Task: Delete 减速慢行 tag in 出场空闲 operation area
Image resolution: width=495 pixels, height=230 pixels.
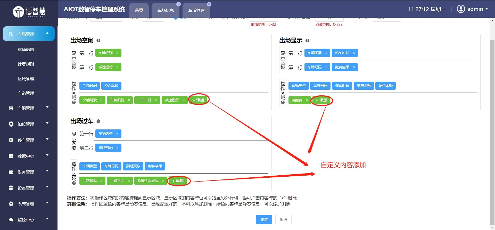Action: click(184, 100)
